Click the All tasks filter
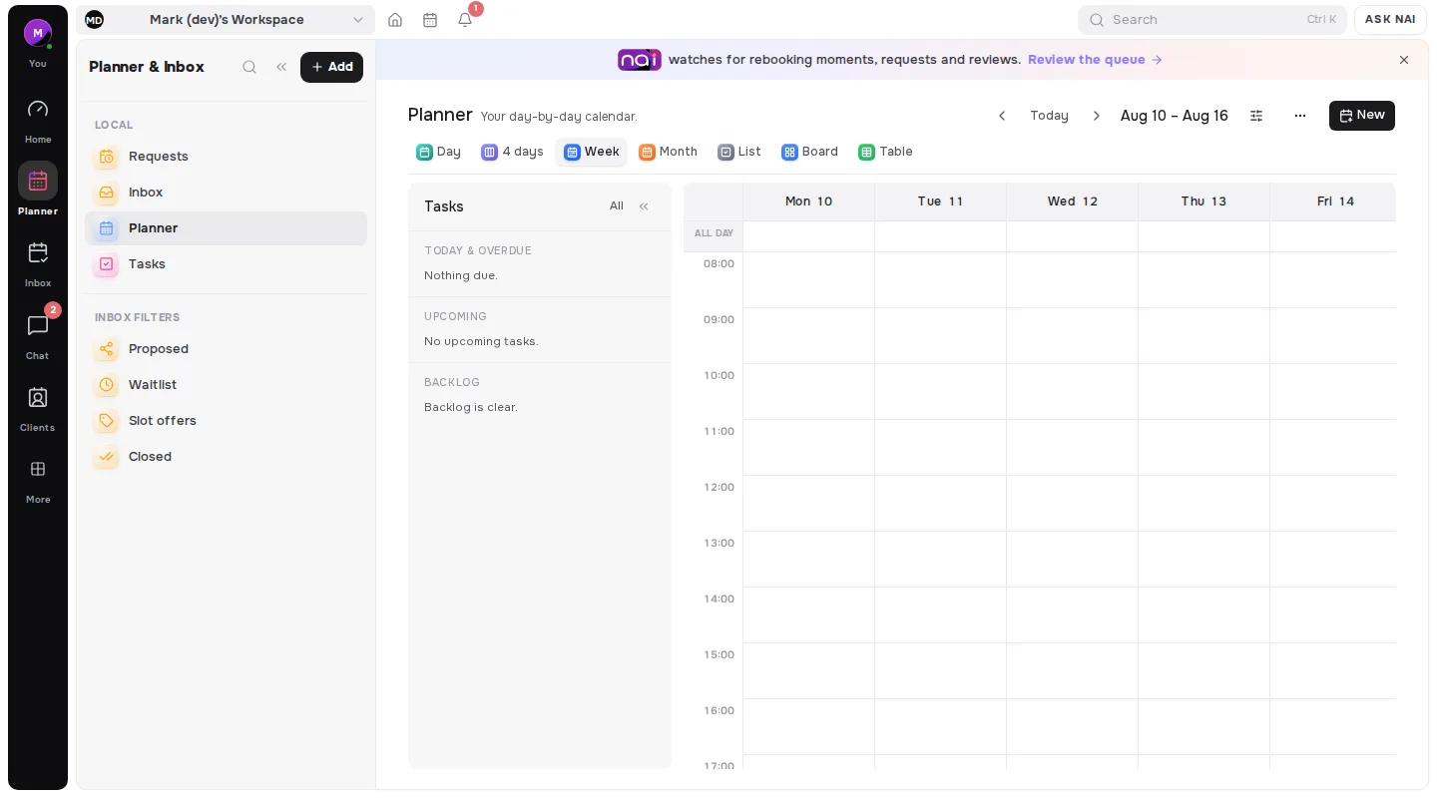This screenshot has height=798, width=1437. tap(617, 206)
